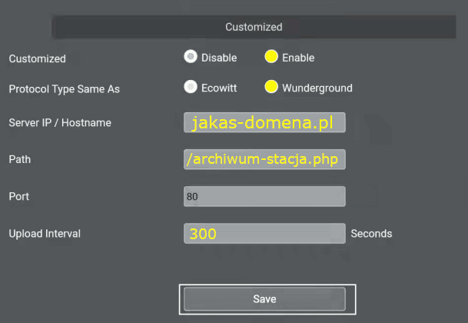Click the "Seconds" unit text

point(371,234)
